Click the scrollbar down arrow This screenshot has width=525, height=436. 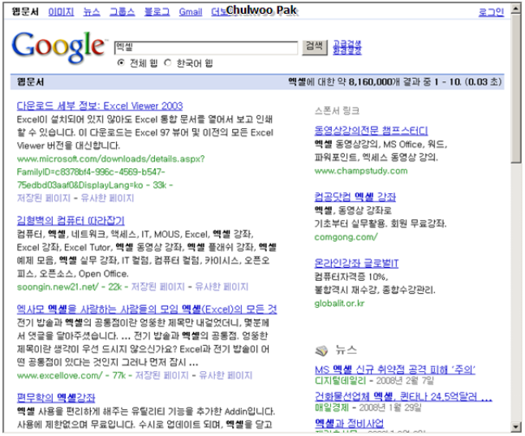[516, 427]
